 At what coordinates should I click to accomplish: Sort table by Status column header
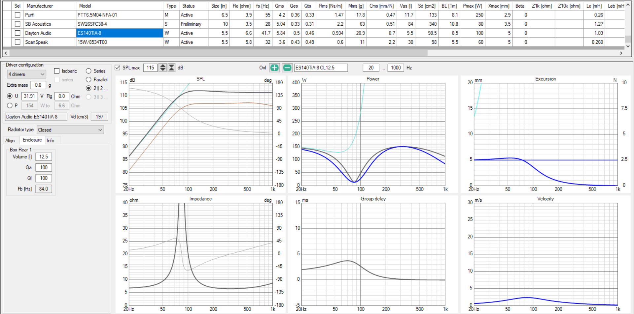(194, 6)
